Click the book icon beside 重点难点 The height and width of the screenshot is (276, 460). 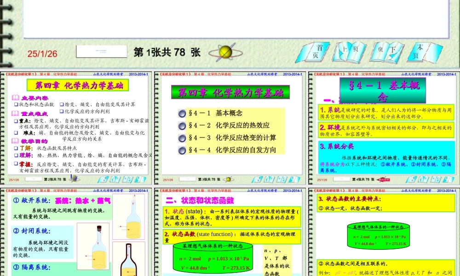point(15,114)
